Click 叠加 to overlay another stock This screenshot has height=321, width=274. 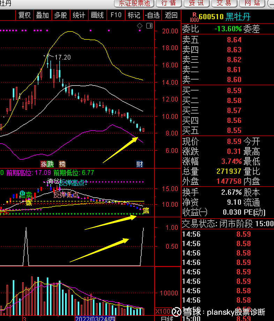(42, 15)
